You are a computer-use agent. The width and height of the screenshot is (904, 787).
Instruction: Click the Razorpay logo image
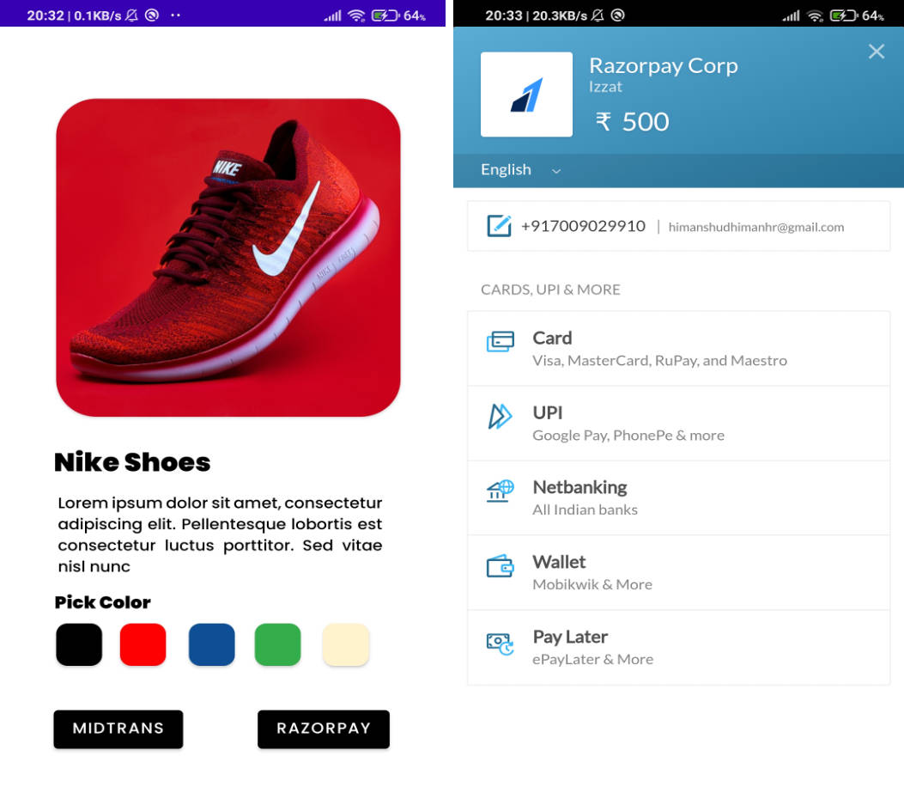(526, 95)
